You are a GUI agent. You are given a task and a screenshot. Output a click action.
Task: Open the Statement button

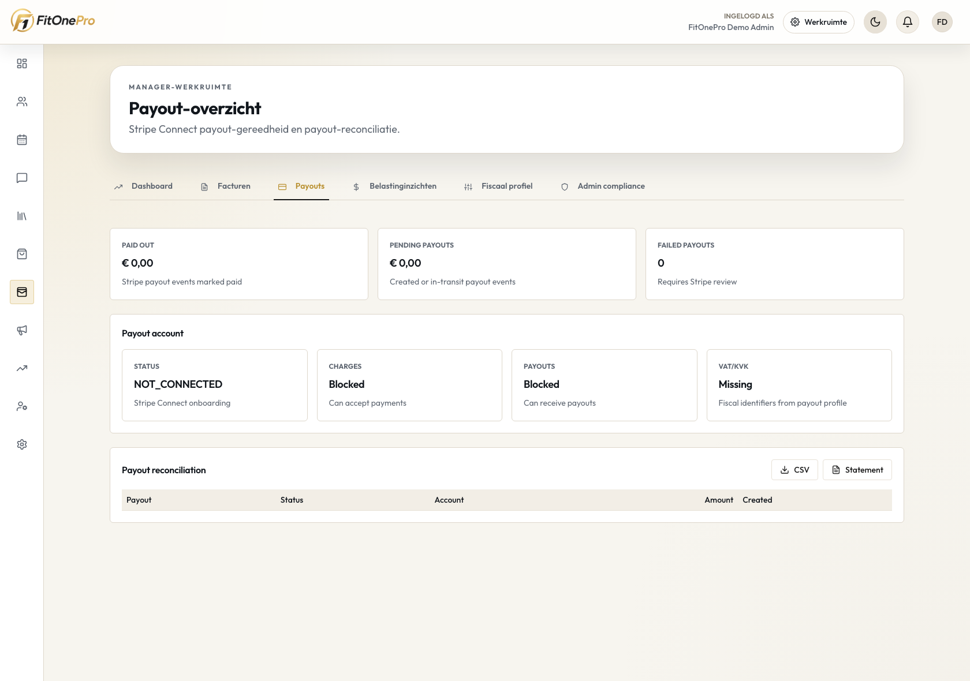coord(857,470)
